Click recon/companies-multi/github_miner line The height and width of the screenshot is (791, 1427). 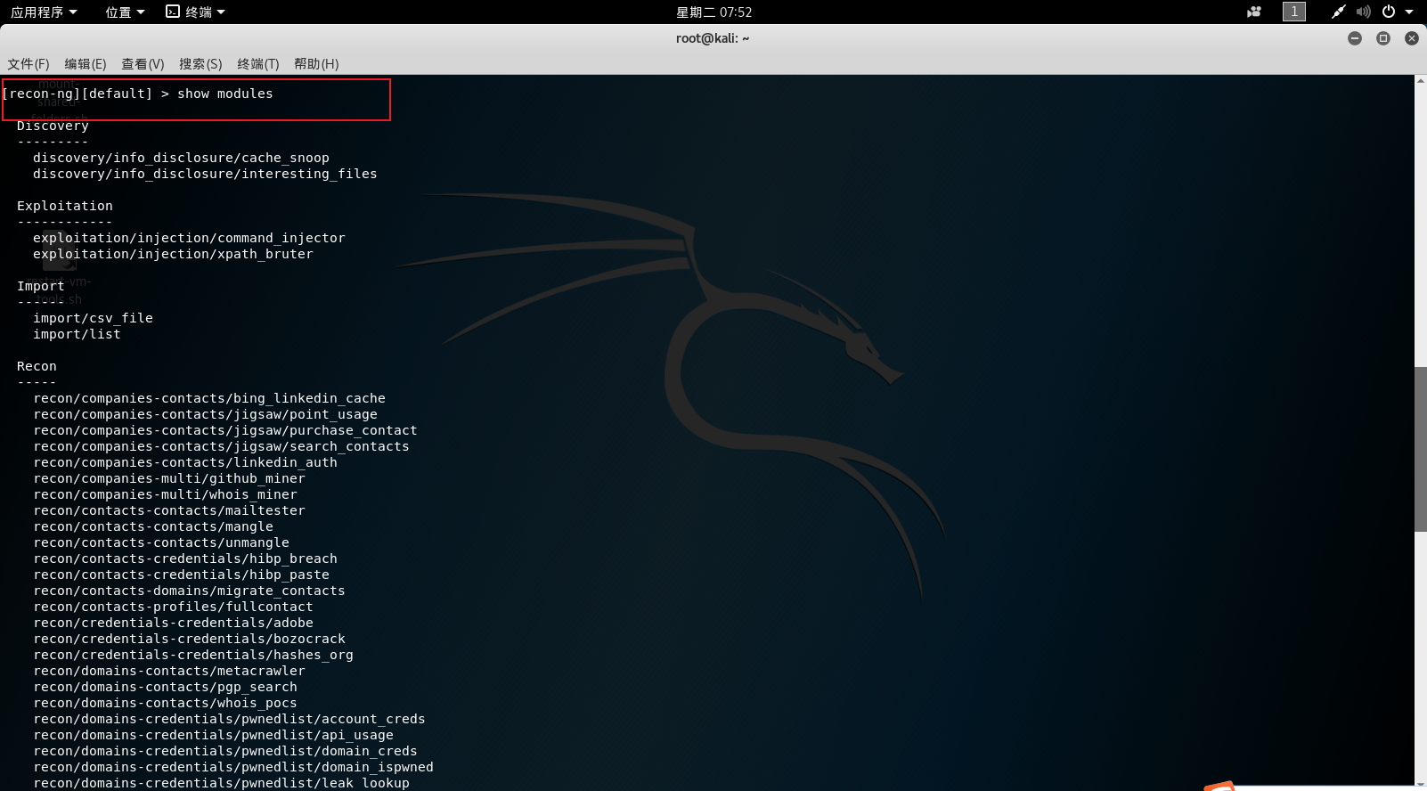click(x=169, y=478)
